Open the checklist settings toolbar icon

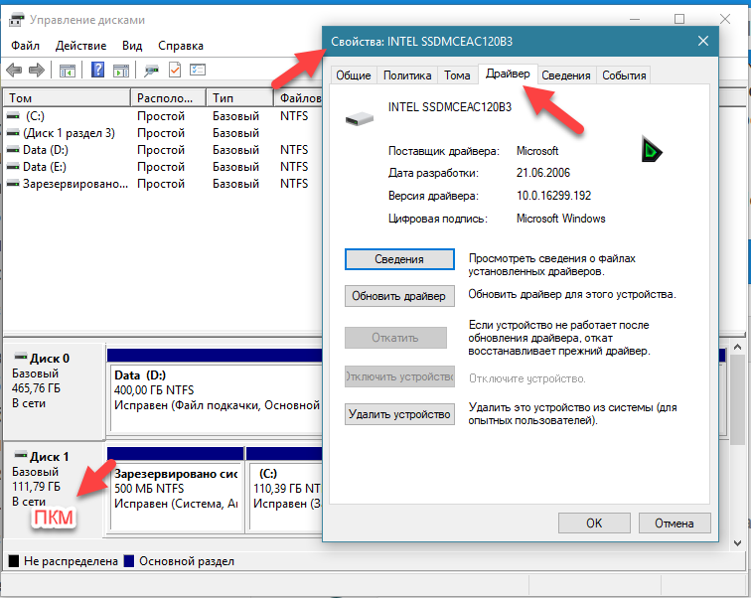(198, 70)
